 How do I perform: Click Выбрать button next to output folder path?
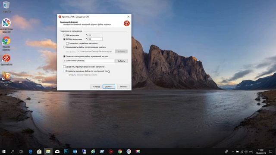click(x=121, y=61)
